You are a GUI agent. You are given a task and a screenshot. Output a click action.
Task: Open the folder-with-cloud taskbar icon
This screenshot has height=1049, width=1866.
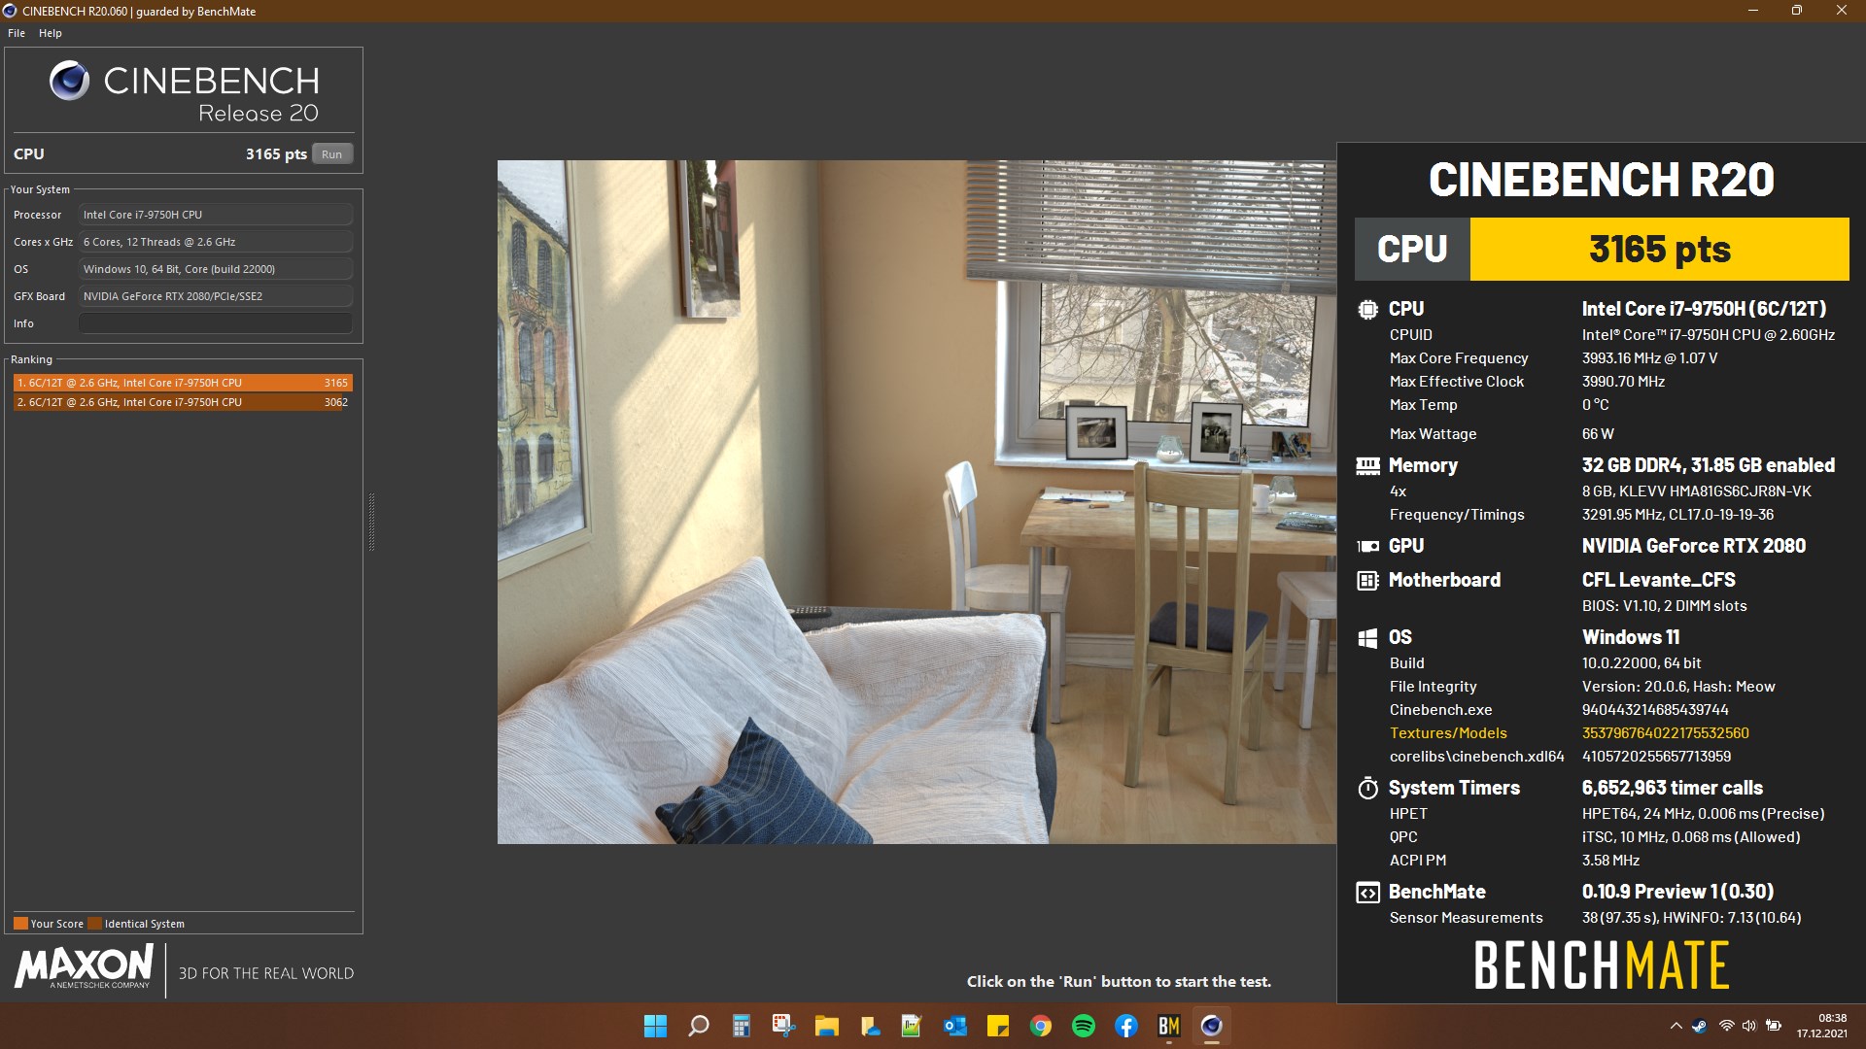click(x=870, y=1026)
